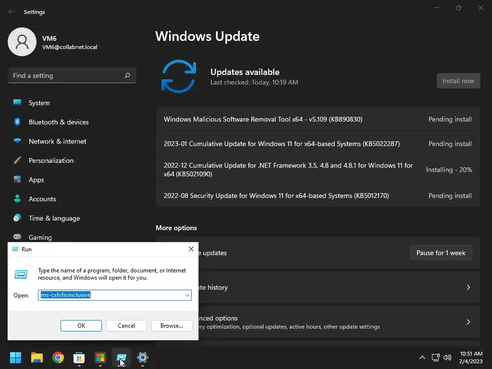Go back with the Settings back arrow
492x369 pixels.
tap(12, 12)
